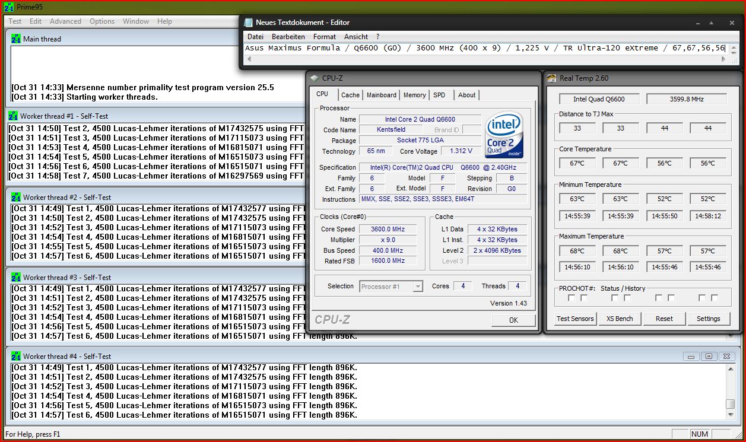The image size is (746, 442).
Task: Click the Intel Quad Q6600 field in Real Temp
Action: (x=599, y=99)
